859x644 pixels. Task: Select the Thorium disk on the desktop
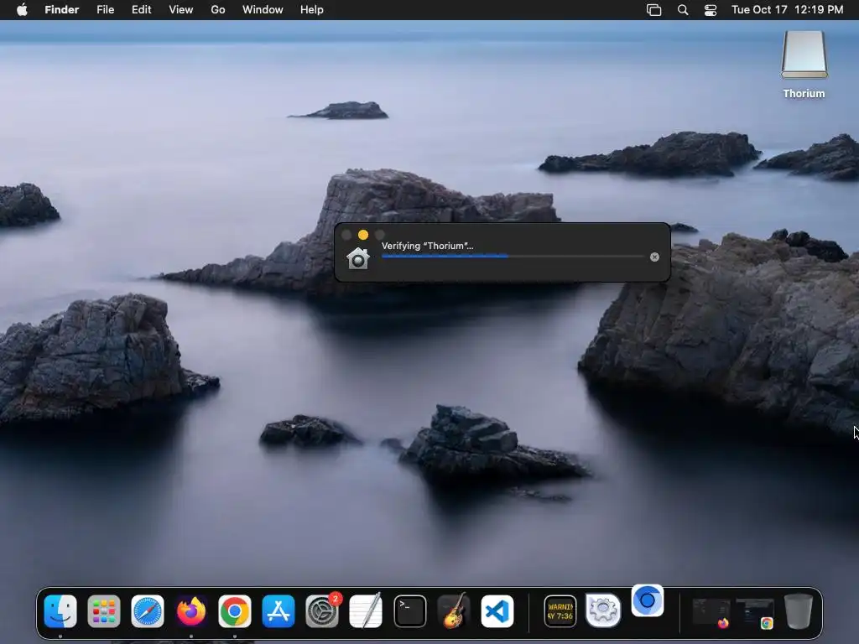click(x=804, y=65)
